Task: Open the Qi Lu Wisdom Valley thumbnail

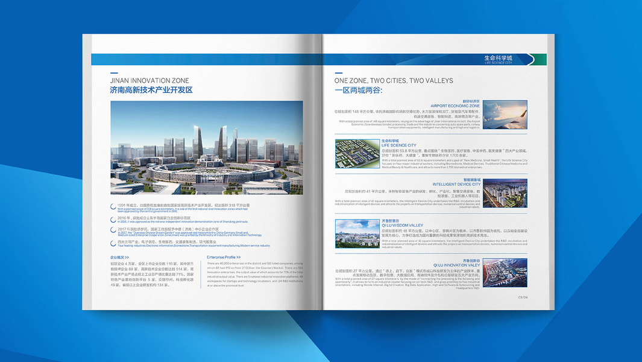Action: coord(357,233)
